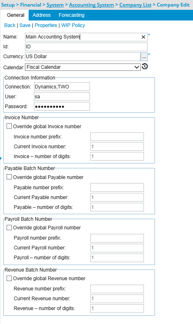Focus the Connection text field
Image resolution: width=193 pixels, height=324 pixels.
pyautogui.click(x=62, y=86)
